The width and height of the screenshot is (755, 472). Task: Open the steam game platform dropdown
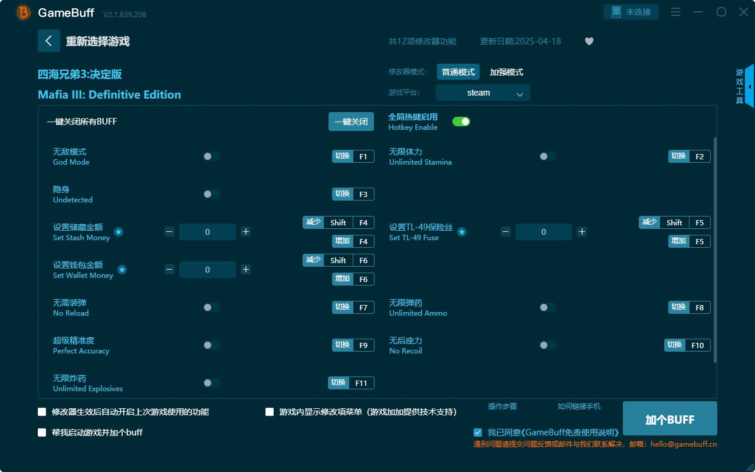482,93
